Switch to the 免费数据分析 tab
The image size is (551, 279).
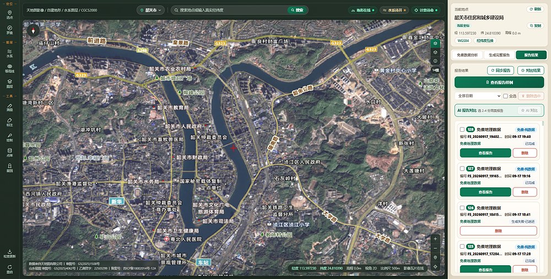click(x=467, y=55)
